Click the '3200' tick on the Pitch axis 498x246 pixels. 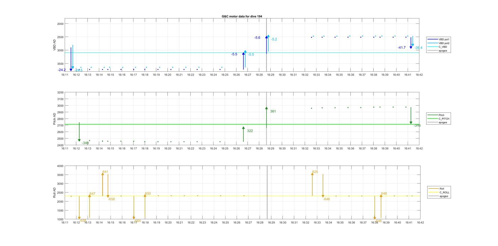tap(60, 93)
